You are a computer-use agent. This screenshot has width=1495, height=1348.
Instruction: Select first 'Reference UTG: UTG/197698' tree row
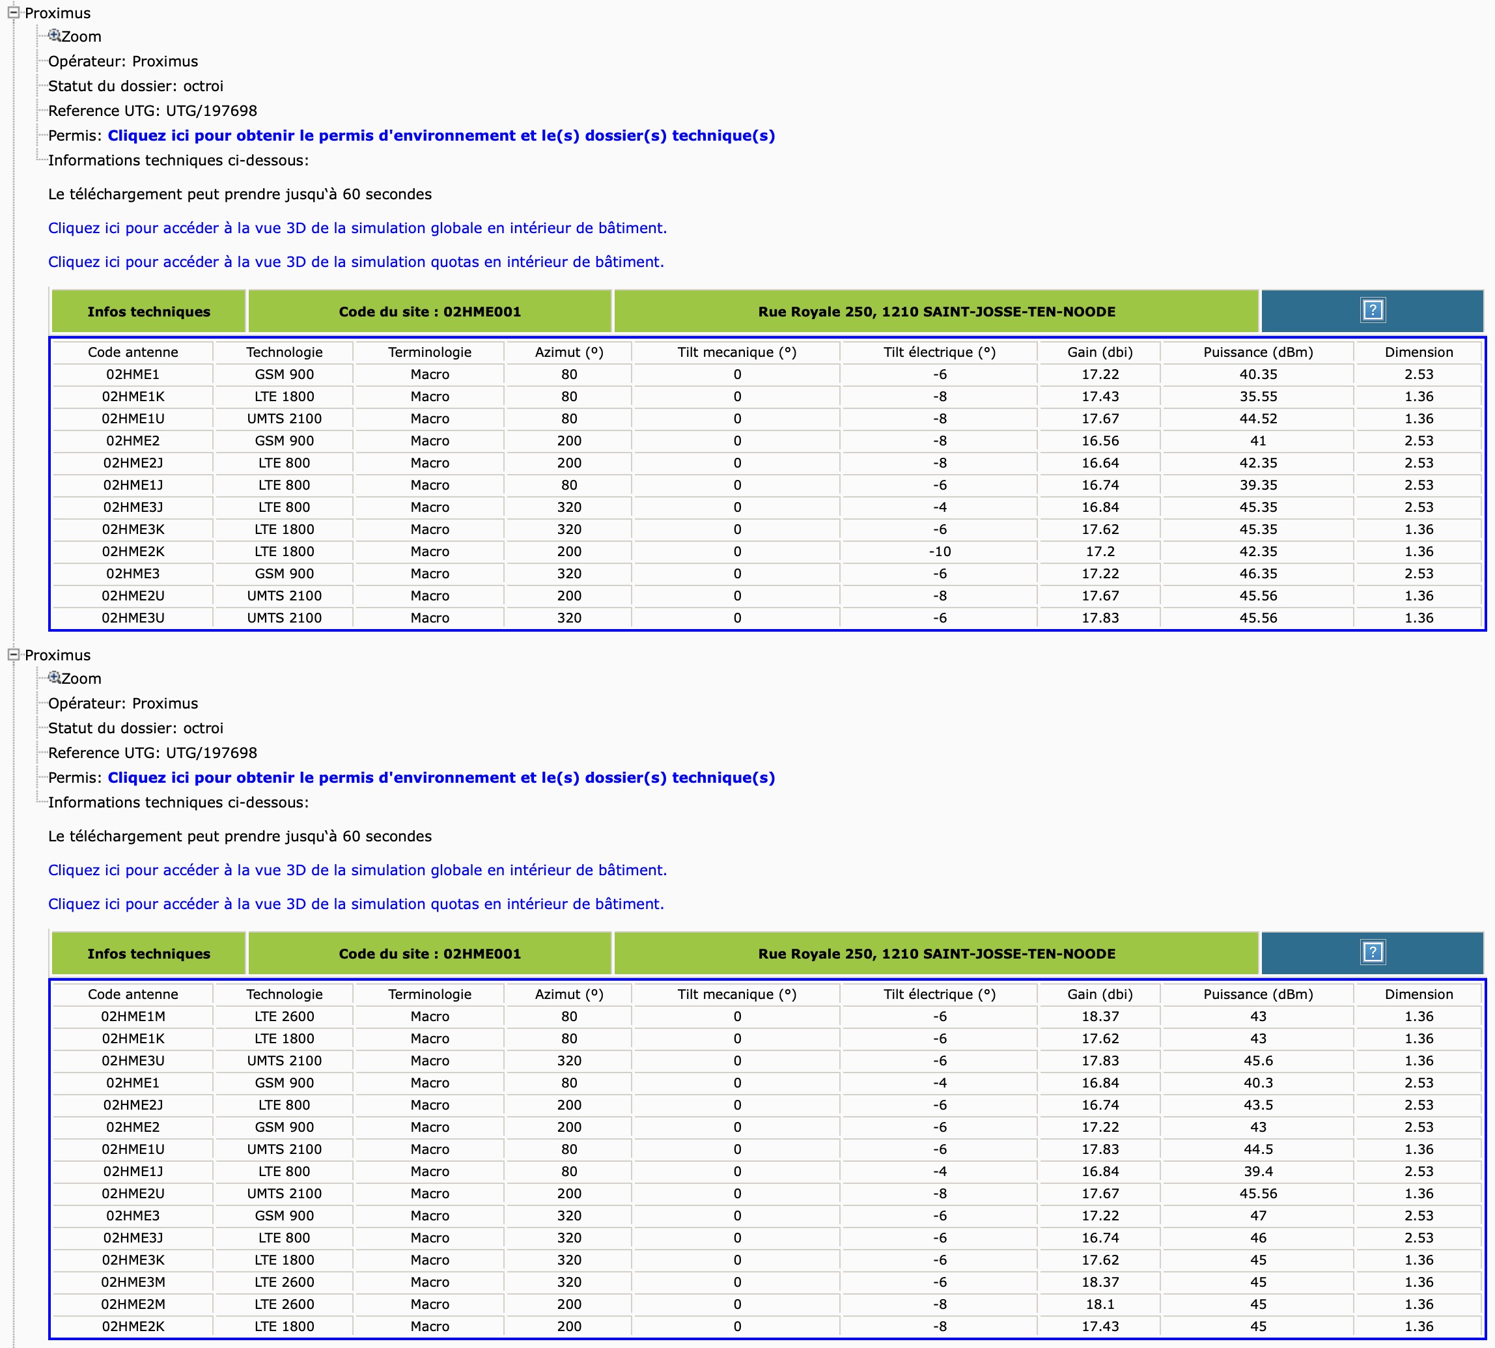[152, 111]
